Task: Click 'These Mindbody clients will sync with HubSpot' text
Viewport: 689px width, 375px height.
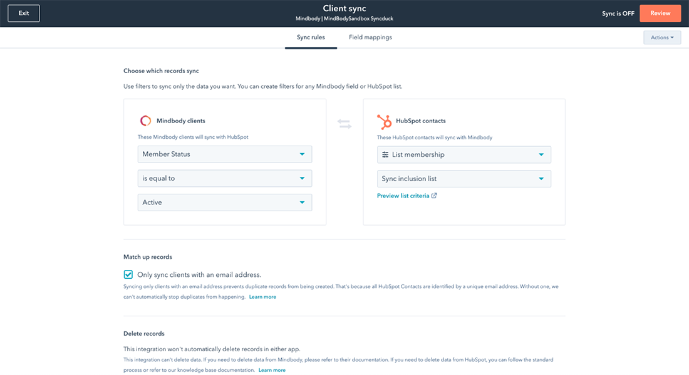Action: click(193, 137)
